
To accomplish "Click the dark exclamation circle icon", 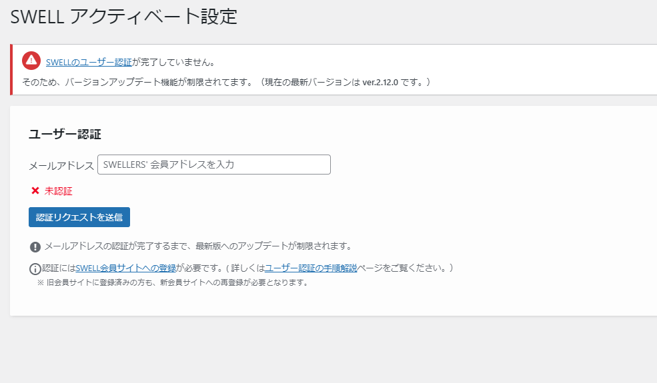I will 35,246.
